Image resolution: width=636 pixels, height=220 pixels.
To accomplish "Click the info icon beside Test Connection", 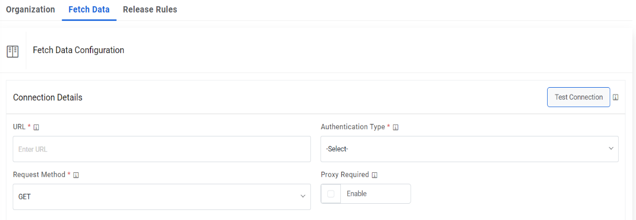I will [x=615, y=98].
